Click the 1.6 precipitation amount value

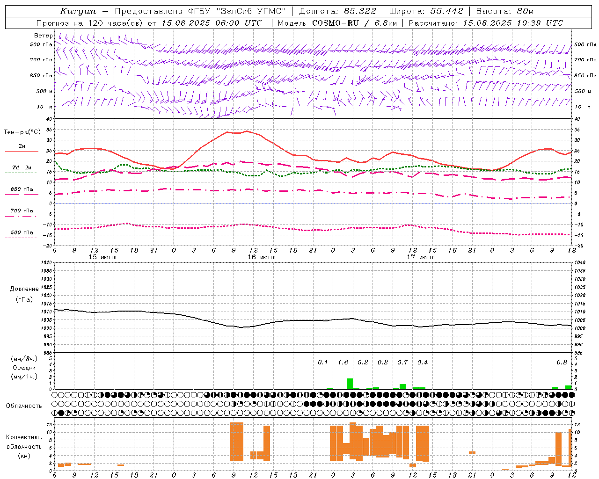[343, 363]
